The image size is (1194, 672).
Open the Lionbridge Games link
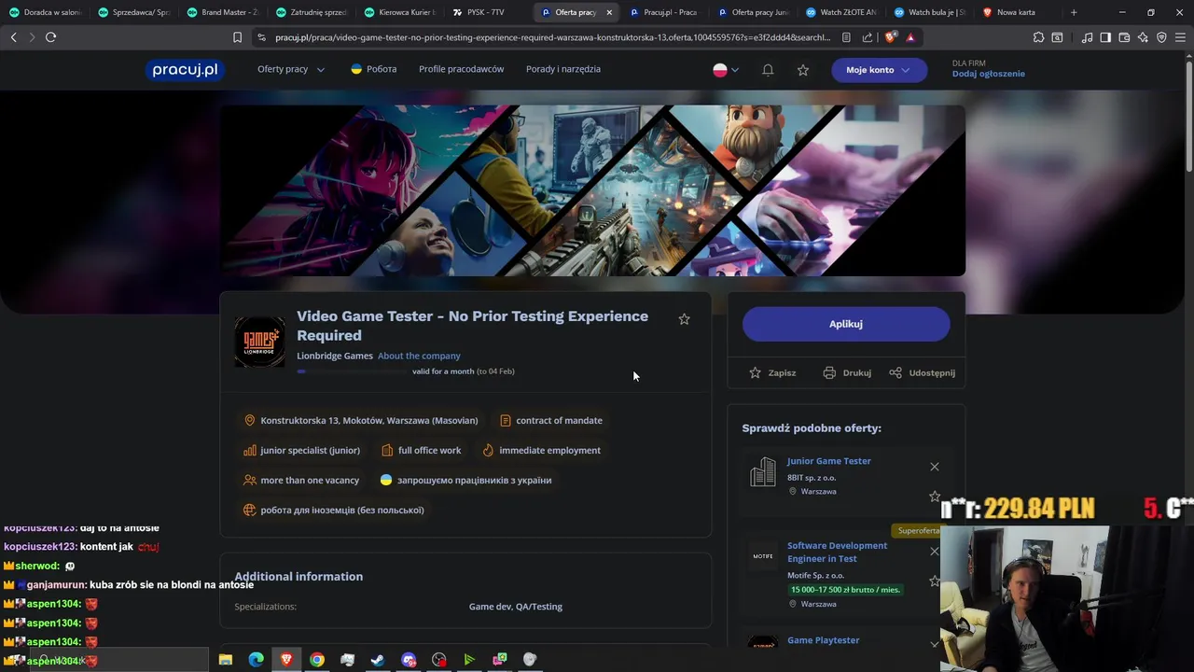point(335,356)
